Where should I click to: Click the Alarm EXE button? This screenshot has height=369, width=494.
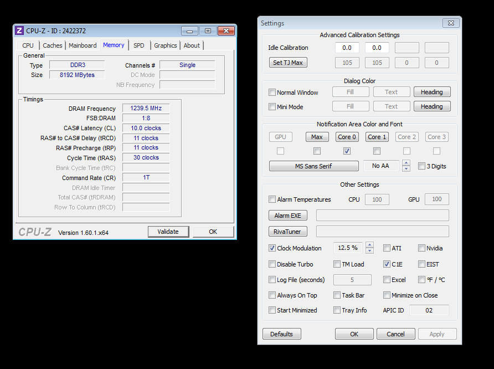tap(288, 216)
